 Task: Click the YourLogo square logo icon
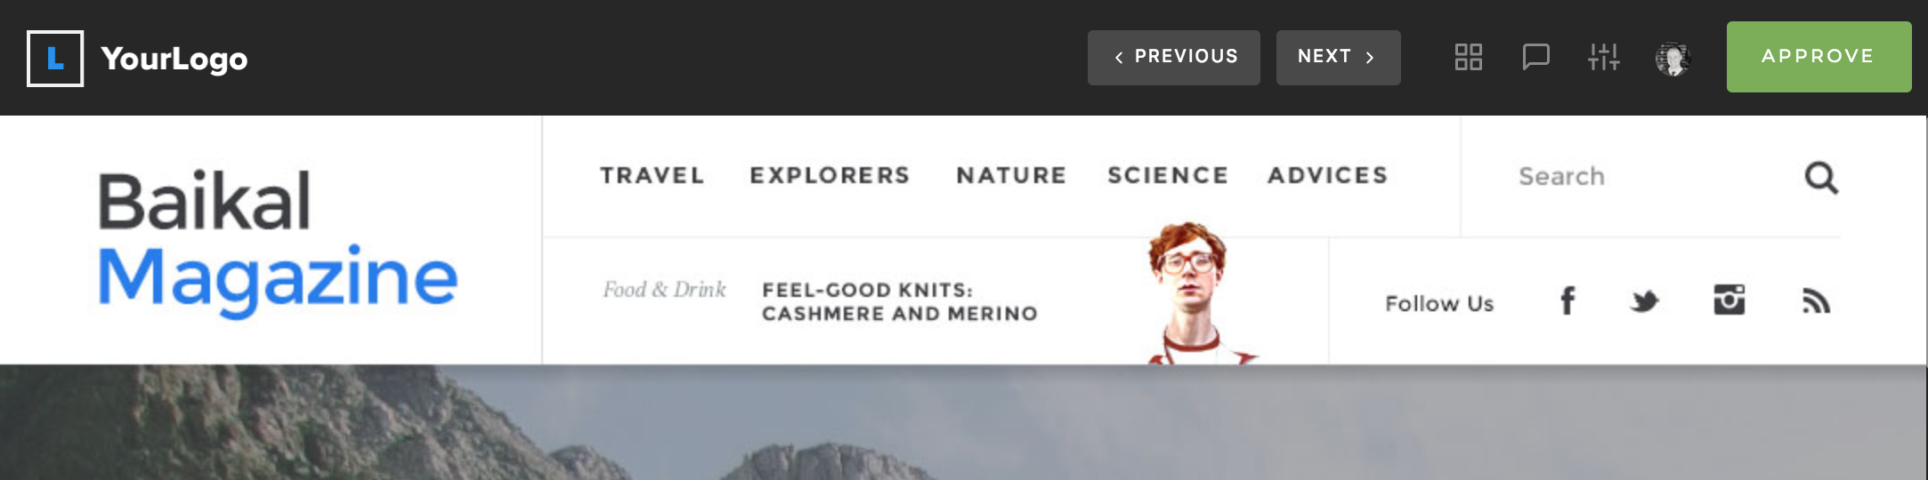55,59
